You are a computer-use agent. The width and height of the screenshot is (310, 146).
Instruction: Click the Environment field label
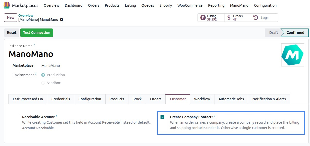tap(23, 75)
